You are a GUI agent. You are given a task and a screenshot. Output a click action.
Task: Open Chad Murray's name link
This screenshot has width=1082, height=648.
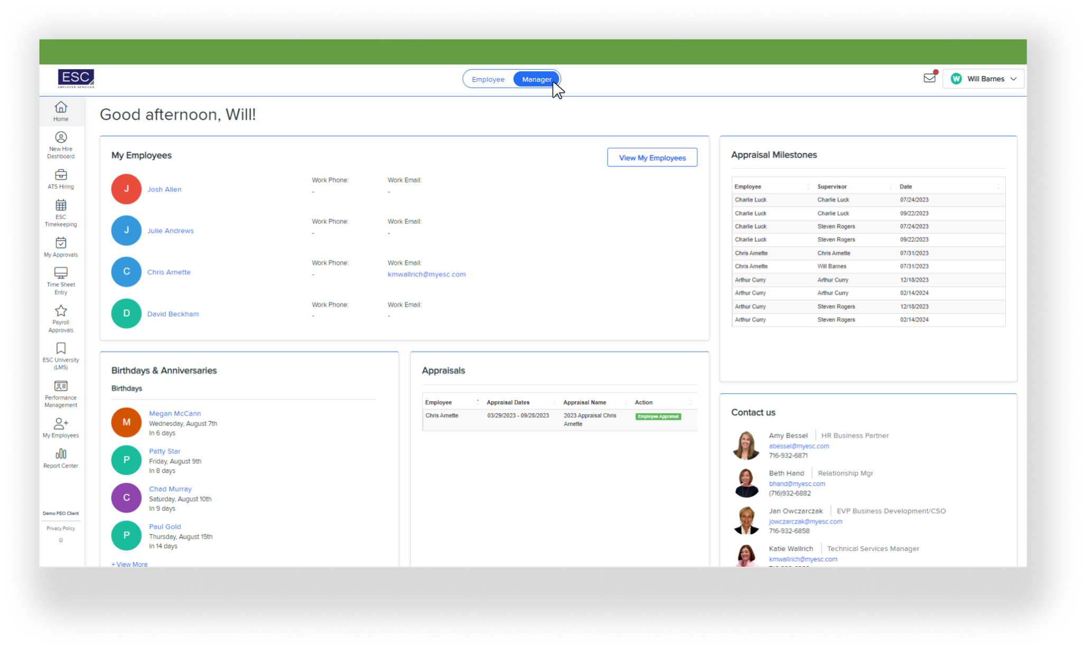point(170,489)
